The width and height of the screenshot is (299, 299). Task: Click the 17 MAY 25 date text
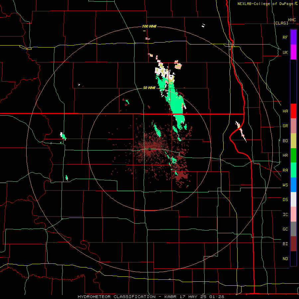[193, 297]
